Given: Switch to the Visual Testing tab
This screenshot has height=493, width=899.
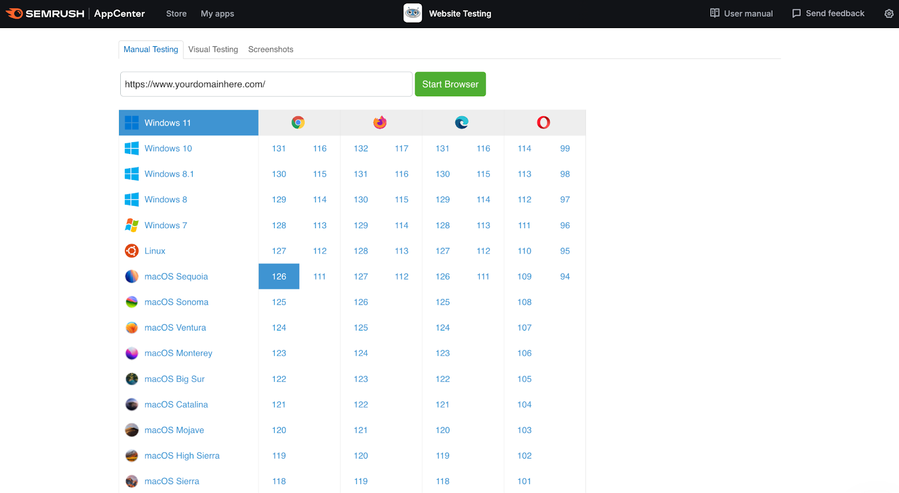Looking at the screenshot, I should (x=213, y=49).
